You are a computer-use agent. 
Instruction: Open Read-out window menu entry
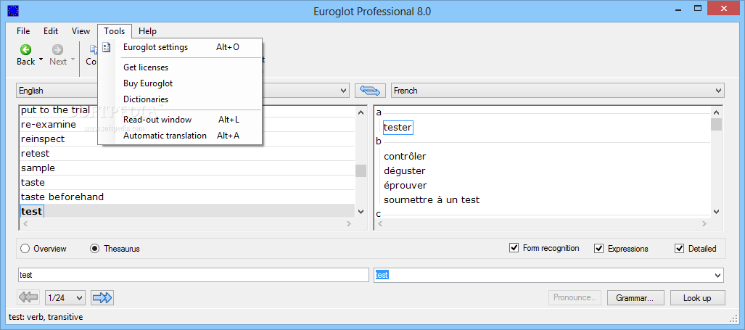click(x=180, y=120)
